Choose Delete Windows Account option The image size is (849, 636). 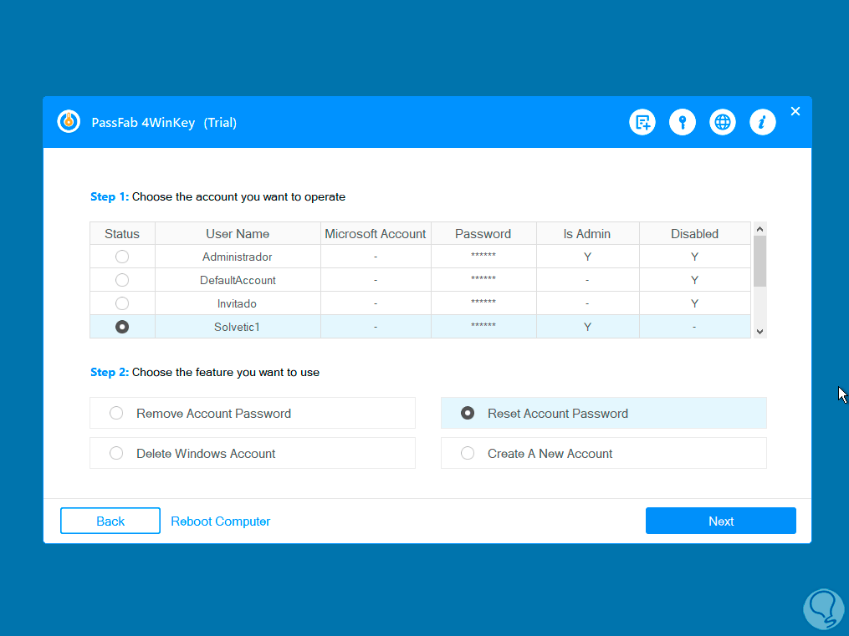pos(253,453)
